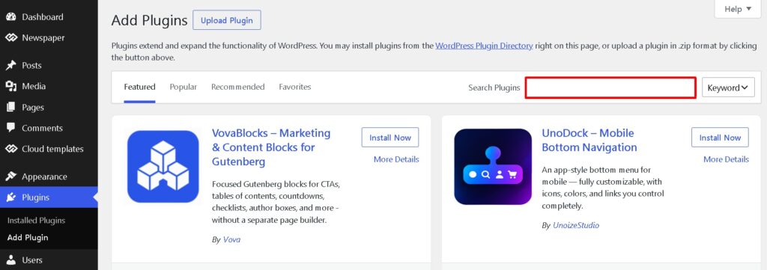
Task: Select Add Plugin submenu item
Action: (28, 238)
